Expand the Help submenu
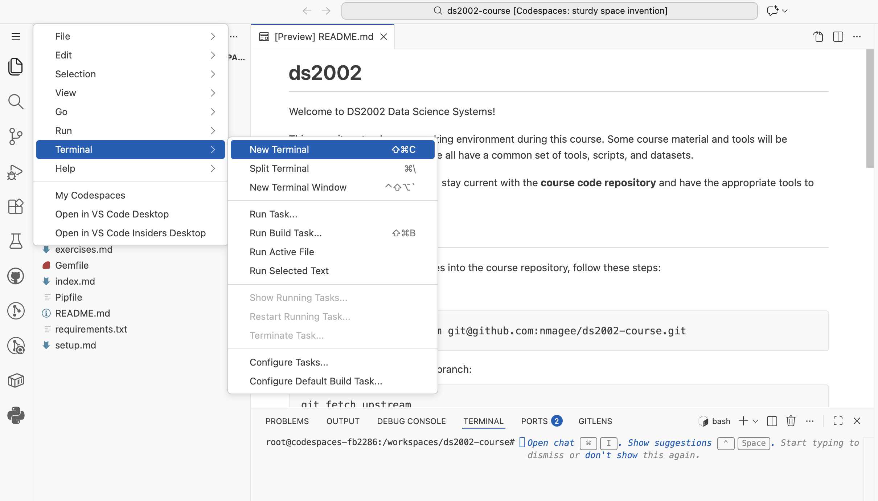 tap(131, 168)
